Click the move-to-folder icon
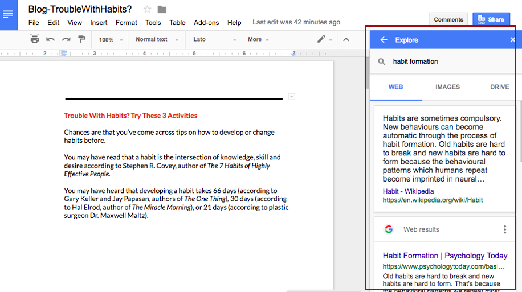Image resolution: width=522 pixels, height=292 pixels. point(162,9)
